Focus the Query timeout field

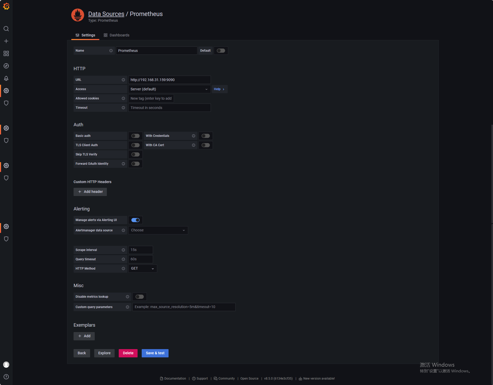(x=141, y=259)
